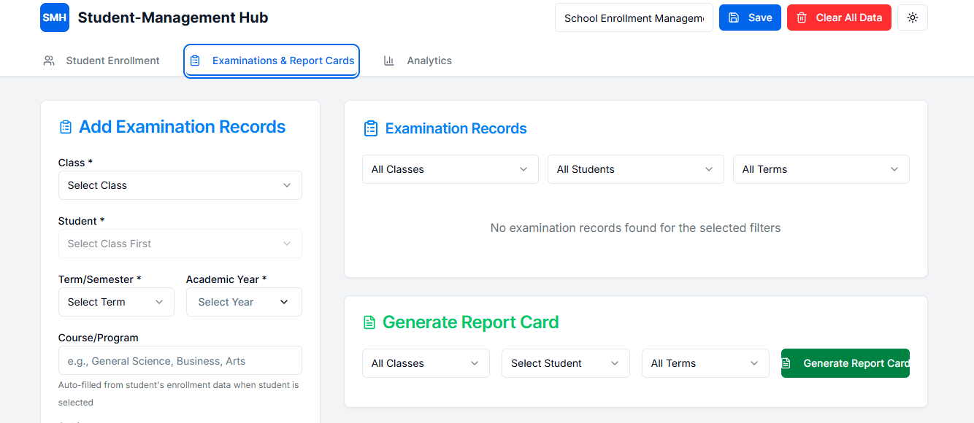The height and width of the screenshot is (423, 974).
Task: Open the Select Student dropdown for report card
Action: pos(565,363)
